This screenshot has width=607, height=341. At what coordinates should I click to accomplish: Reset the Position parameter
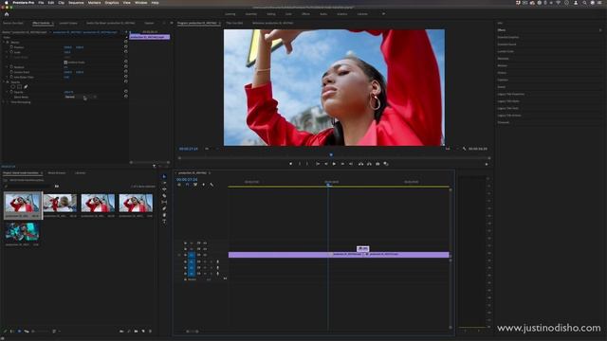[126, 47]
